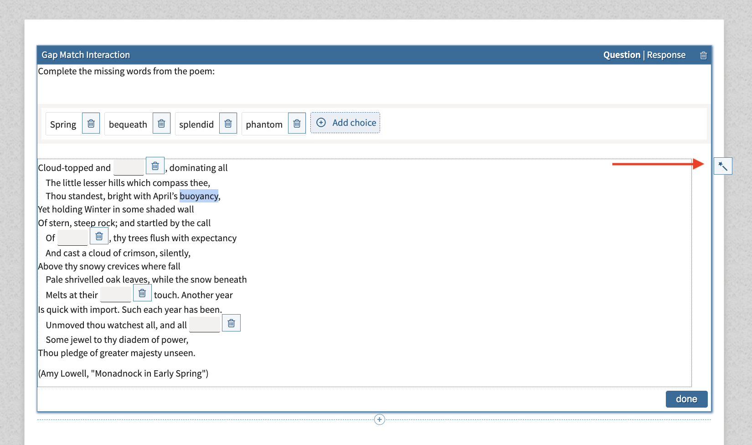Viewport: 752px width, 445px height.
Task: Edit the 'Spring' choice text
Action: (x=63, y=124)
